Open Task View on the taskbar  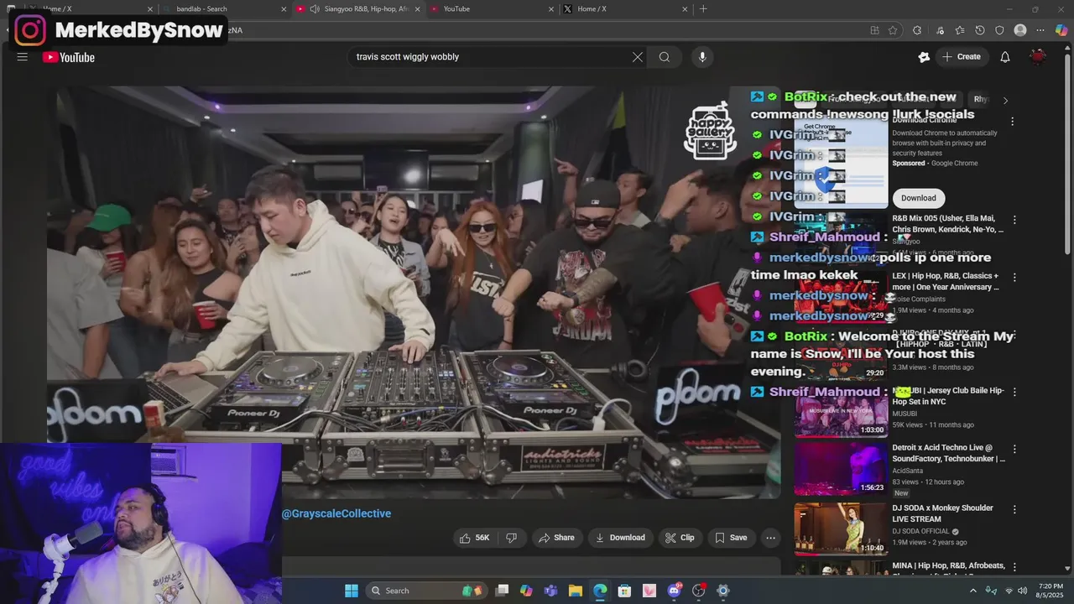coord(502,591)
